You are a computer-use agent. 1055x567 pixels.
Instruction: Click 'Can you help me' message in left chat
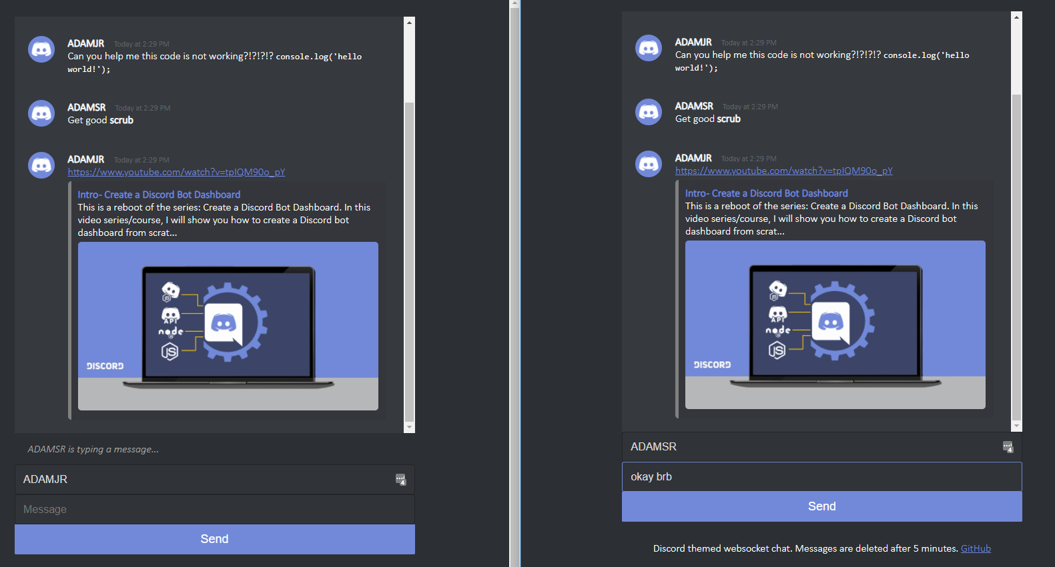click(x=214, y=62)
